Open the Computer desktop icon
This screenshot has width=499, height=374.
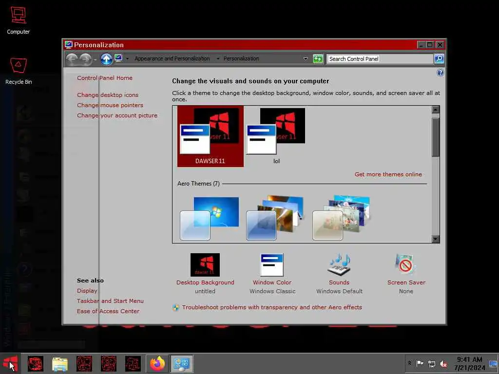point(19,20)
